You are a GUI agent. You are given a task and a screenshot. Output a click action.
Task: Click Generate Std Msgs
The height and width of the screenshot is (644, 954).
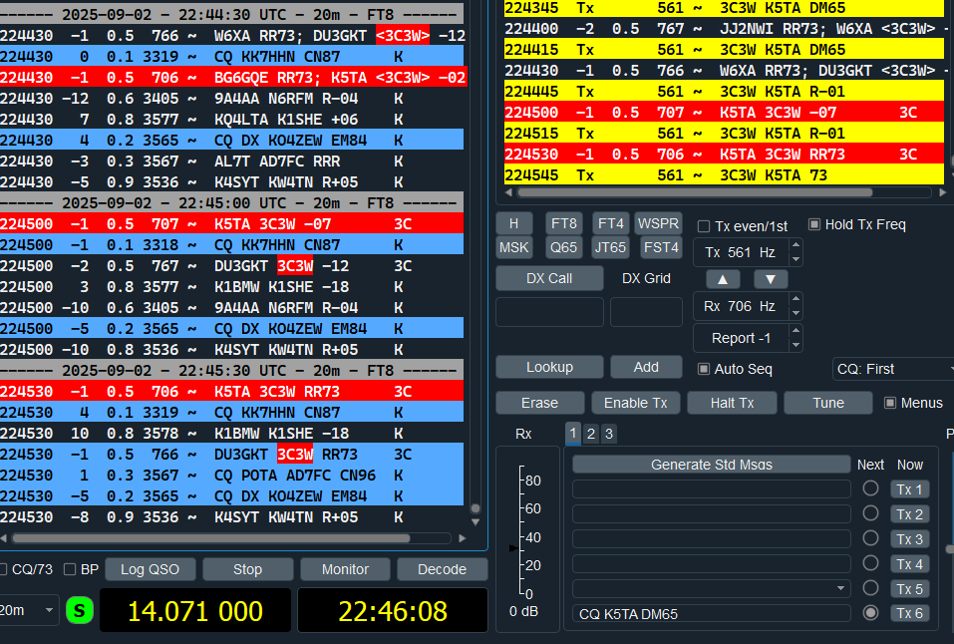point(711,465)
